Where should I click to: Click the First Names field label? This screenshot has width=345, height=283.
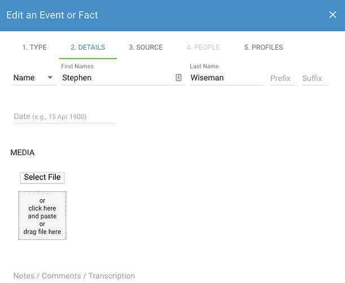(77, 66)
